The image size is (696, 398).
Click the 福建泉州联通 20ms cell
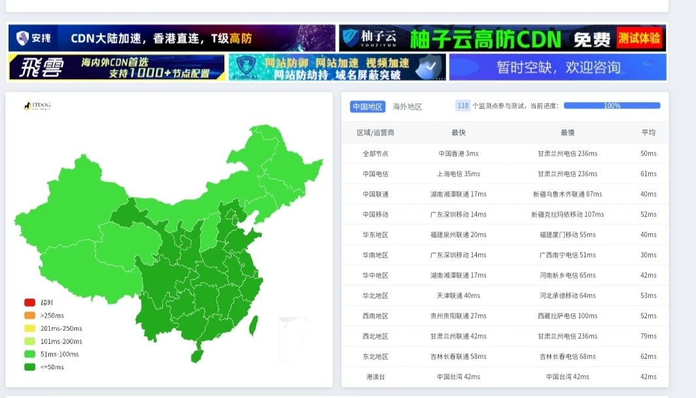pyautogui.click(x=459, y=234)
